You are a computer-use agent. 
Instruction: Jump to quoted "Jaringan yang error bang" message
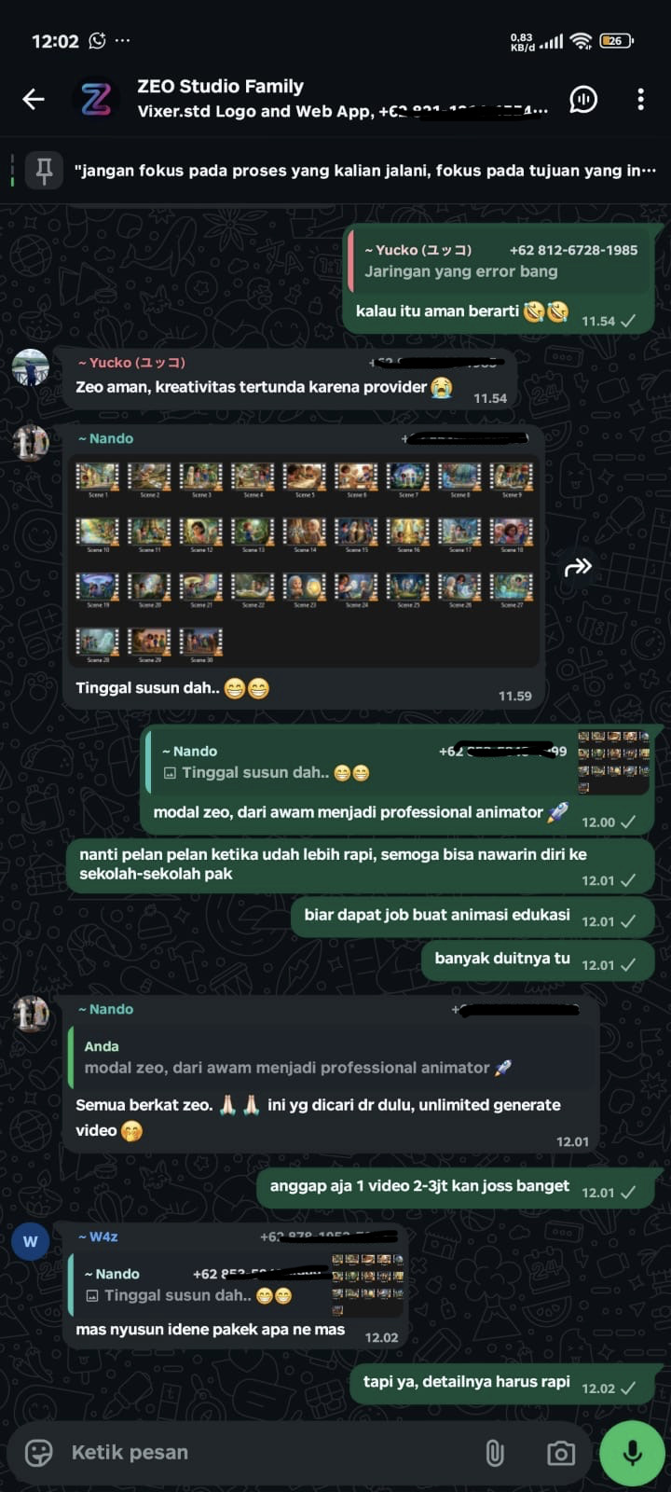[x=500, y=261]
